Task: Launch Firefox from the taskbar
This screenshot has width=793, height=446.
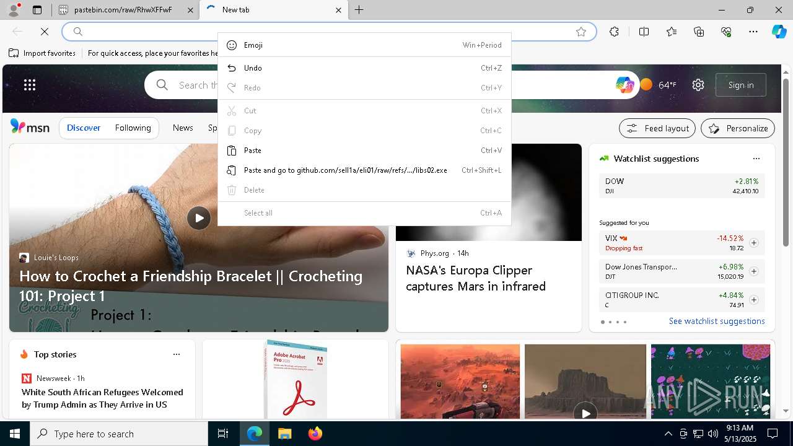Action: (x=315, y=434)
